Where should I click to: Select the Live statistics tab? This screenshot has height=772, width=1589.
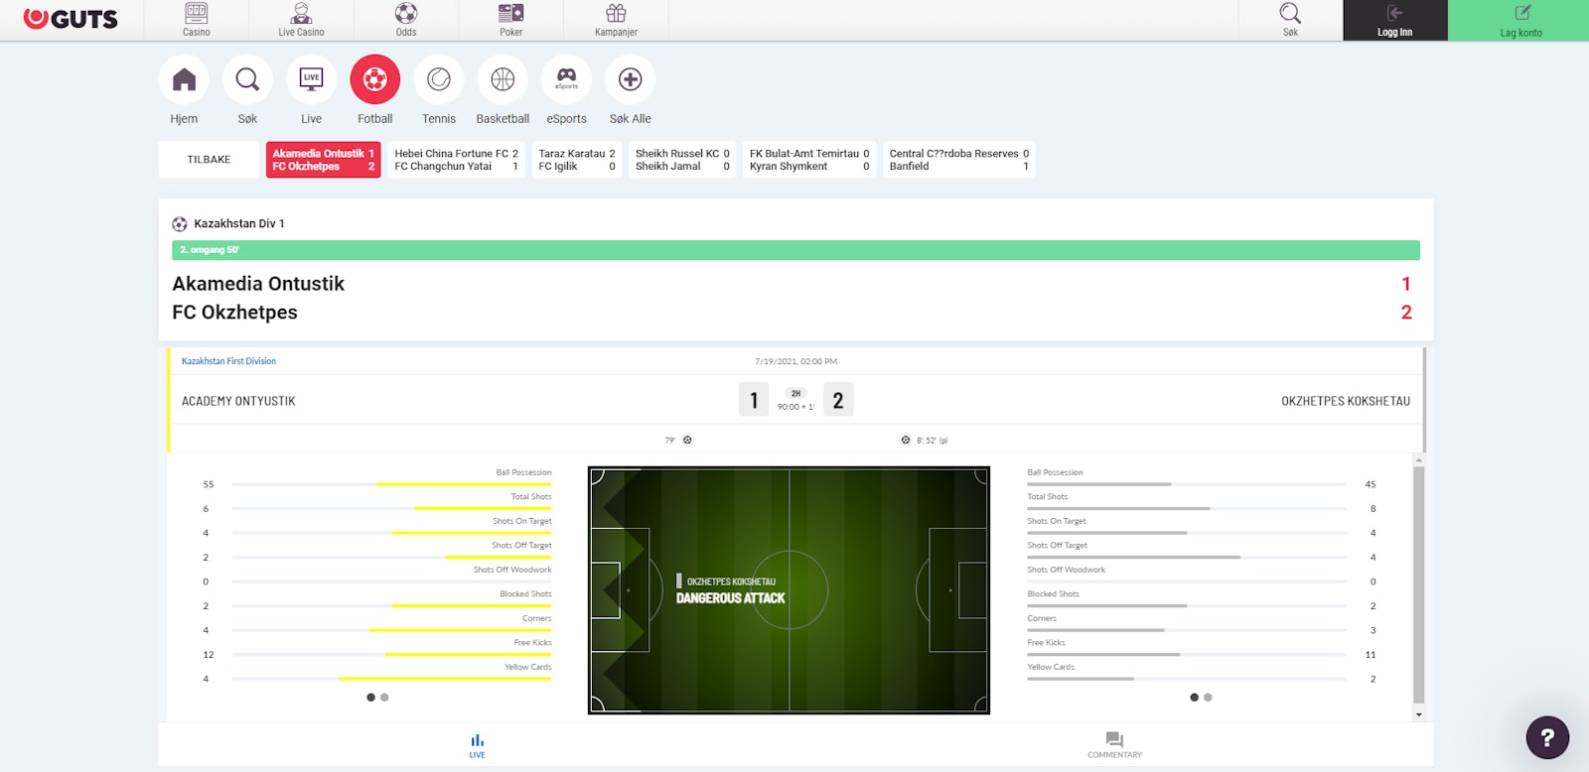(x=477, y=745)
